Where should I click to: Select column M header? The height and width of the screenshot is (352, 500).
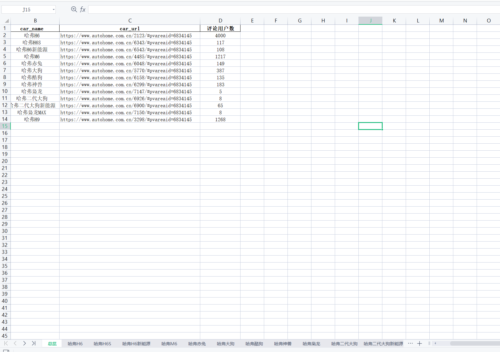(441, 21)
